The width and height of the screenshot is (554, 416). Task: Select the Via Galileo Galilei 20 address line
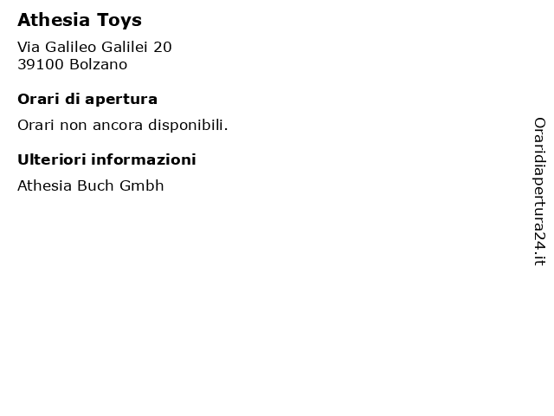(x=94, y=47)
